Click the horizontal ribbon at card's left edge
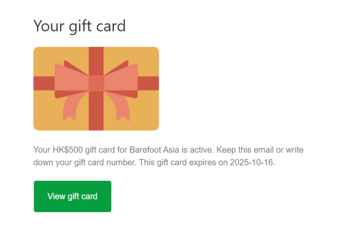The height and width of the screenshot is (229, 338). [44, 83]
